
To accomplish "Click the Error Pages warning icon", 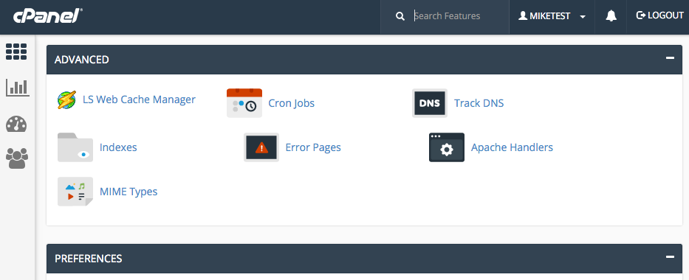I will 261,147.
